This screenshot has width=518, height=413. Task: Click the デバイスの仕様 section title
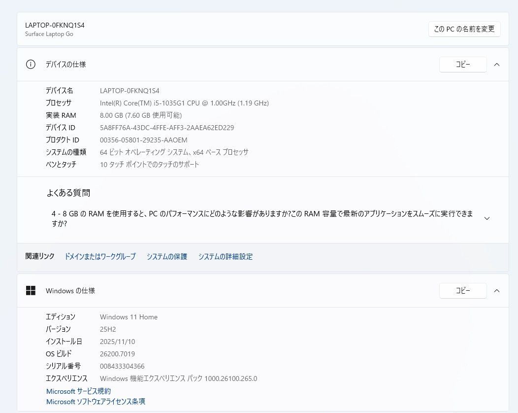point(66,65)
